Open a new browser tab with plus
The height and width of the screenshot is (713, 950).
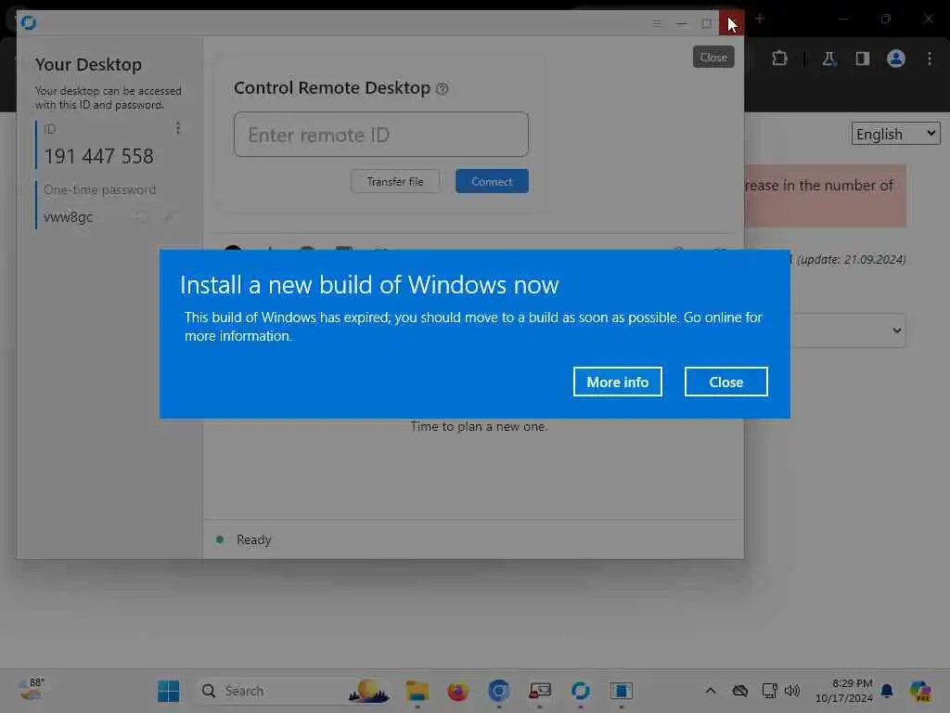pos(759,19)
